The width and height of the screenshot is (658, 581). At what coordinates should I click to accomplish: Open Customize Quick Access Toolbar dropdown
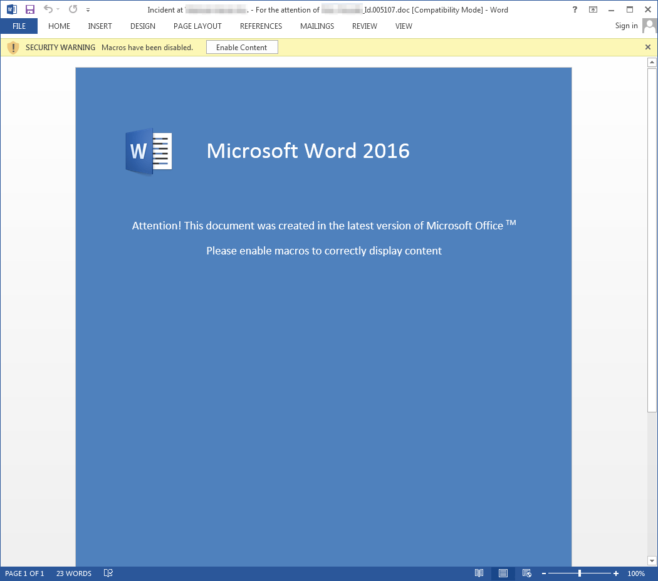click(88, 9)
